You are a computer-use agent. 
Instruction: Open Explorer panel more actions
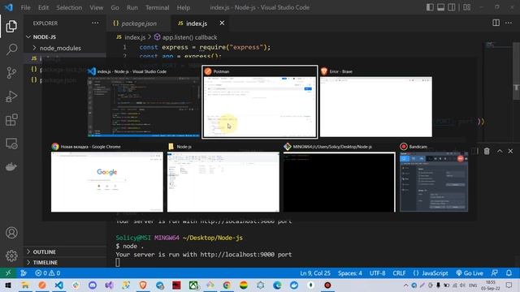95,23
